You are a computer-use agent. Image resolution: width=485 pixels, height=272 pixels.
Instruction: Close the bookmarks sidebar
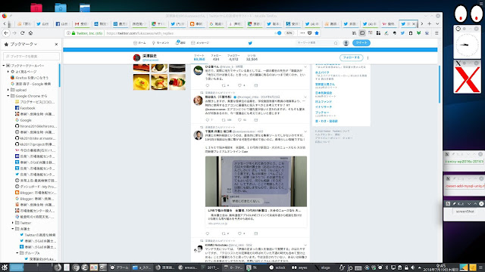click(x=56, y=45)
